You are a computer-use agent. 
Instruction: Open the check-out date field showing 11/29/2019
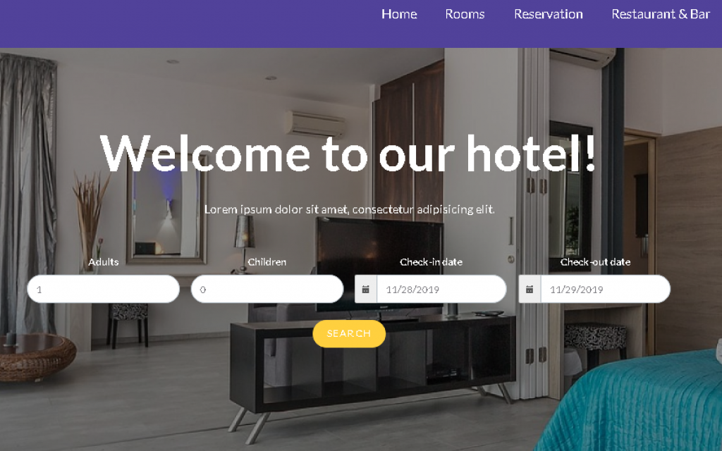click(606, 290)
